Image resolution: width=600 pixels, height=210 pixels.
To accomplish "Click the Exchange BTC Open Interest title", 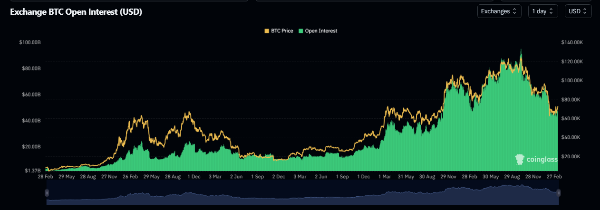I will [76, 11].
